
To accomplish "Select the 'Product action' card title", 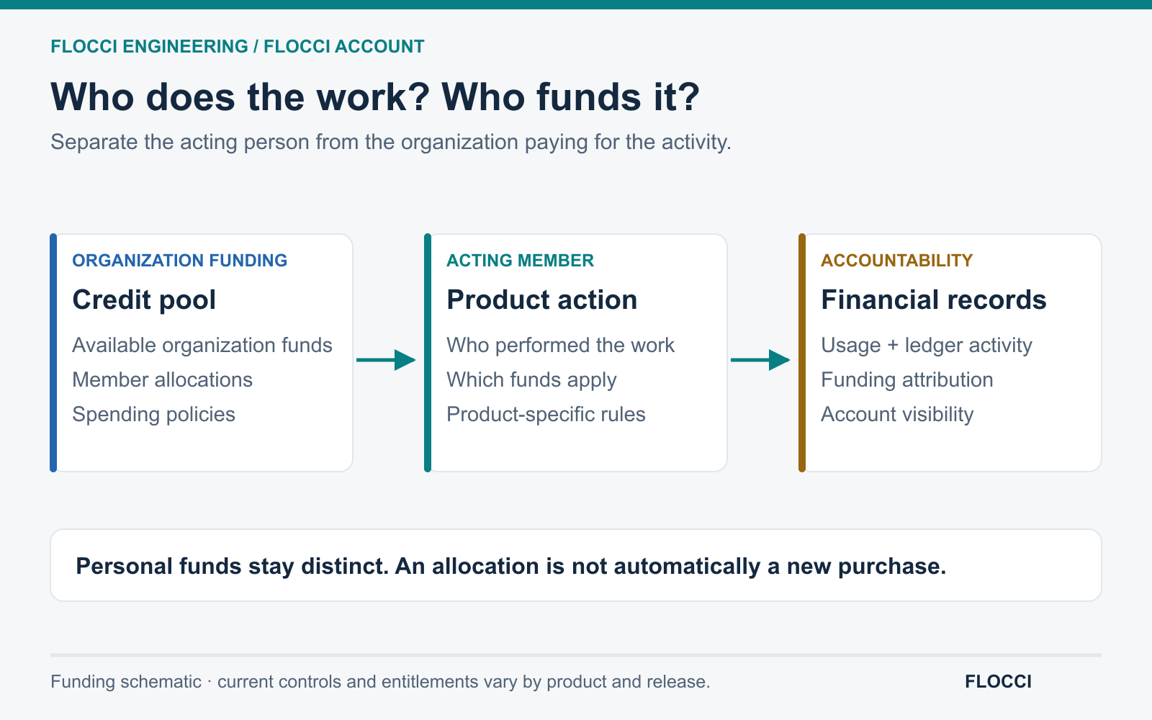I will pos(542,300).
